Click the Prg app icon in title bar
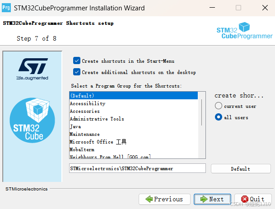 pos(6,8)
